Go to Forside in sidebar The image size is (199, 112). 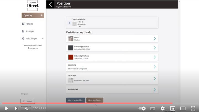[x=29, y=24]
